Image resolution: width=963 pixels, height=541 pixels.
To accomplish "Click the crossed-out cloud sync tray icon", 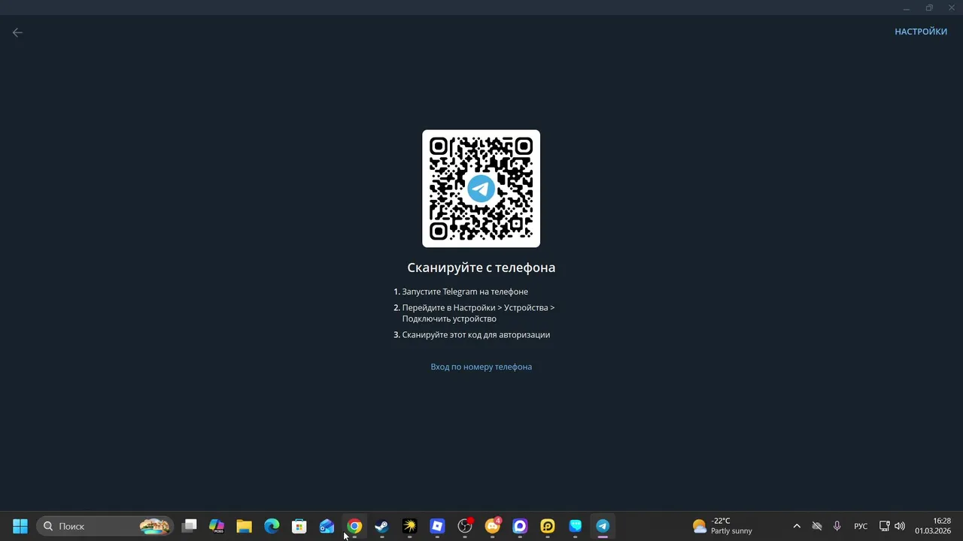I will point(817,526).
